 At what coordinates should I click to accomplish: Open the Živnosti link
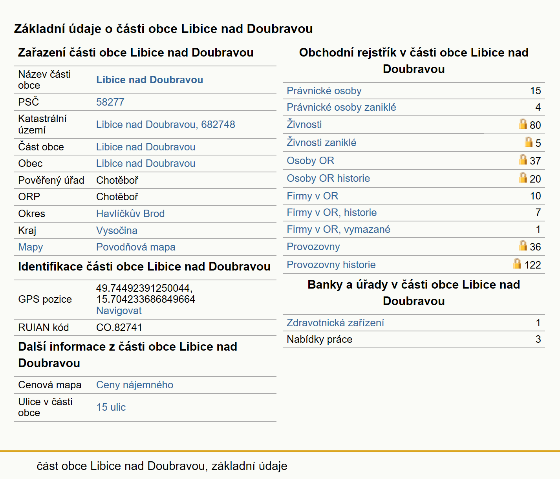point(304,124)
